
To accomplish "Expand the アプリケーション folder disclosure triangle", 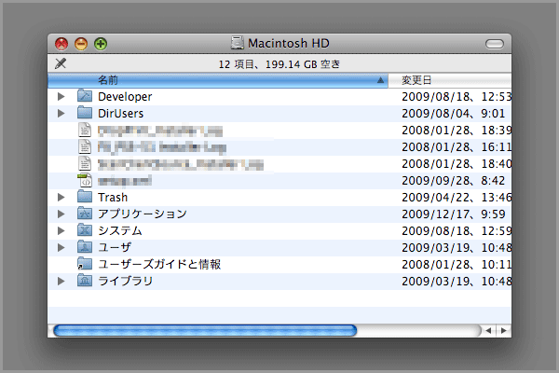I will 61,214.
